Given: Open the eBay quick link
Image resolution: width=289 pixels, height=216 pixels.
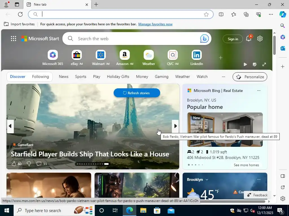Looking at the screenshot, I should point(77,58).
